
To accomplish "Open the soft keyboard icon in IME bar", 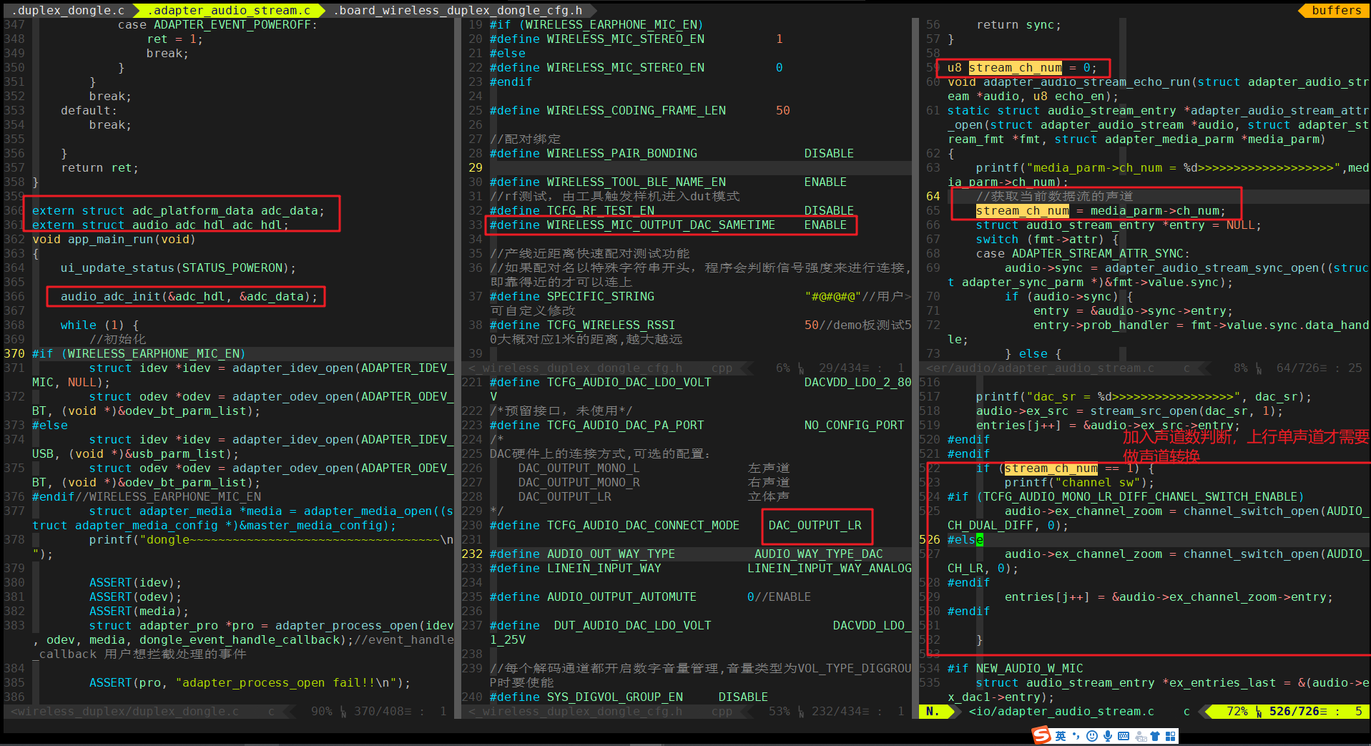I will tap(1124, 736).
